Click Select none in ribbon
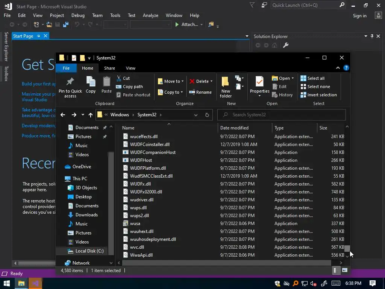385x289 pixels. [315, 87]
